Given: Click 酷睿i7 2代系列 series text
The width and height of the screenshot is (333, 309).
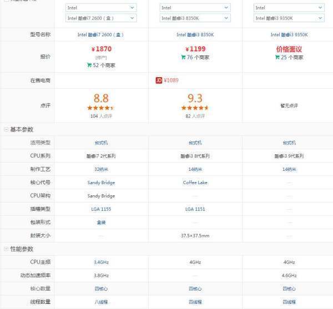Looking at the screenshot, I should pyautogui.click(x=101, y=156).
